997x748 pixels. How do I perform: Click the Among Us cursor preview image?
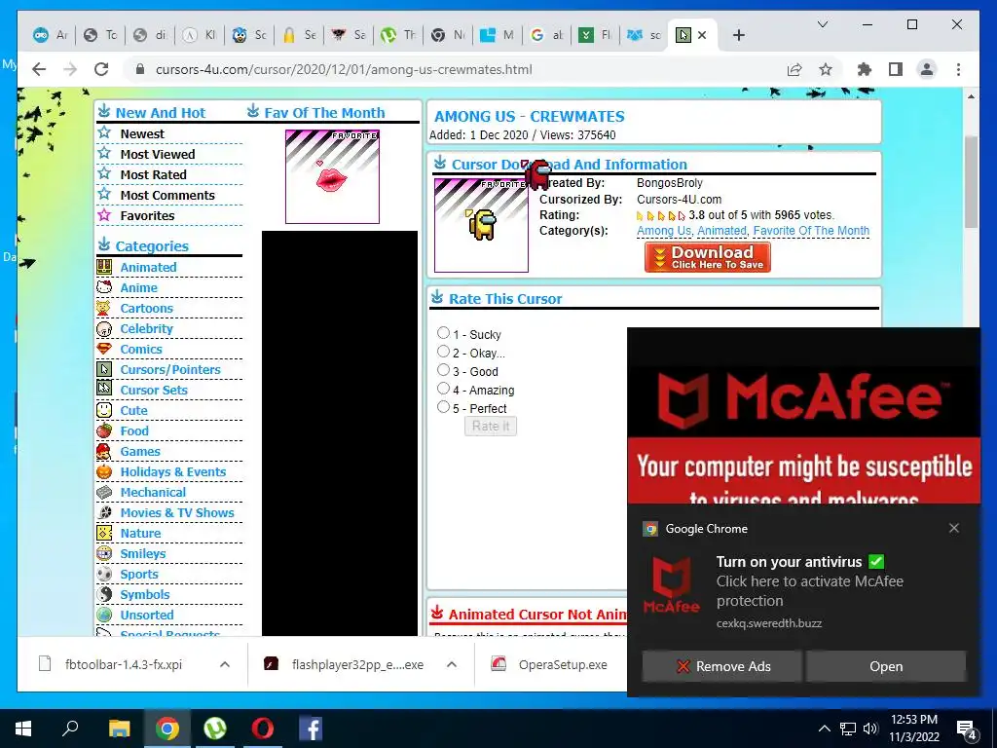[x=481, y=225]
